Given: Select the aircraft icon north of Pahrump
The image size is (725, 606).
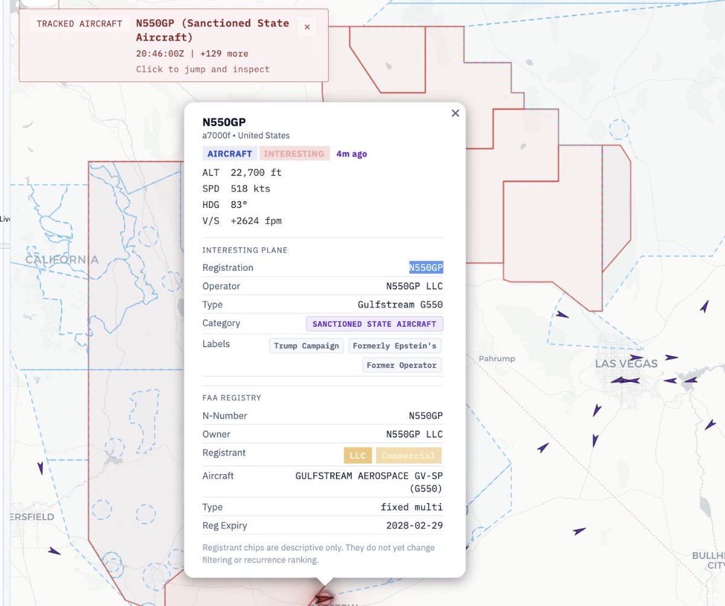Looking at the screenshot, I should pos(562,314).
